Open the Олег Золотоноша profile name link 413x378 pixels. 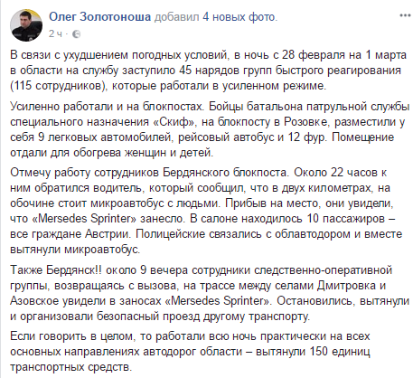[100, 17]
